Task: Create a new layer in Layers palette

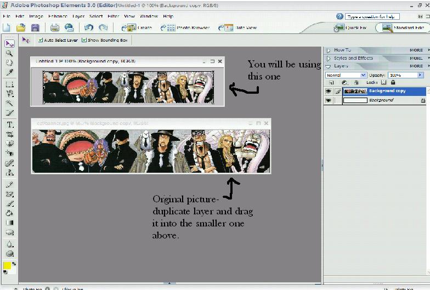Action: point(331,82)
